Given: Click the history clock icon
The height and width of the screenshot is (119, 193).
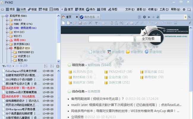Looking at the screenshot, I should click(x=145, y=17).
